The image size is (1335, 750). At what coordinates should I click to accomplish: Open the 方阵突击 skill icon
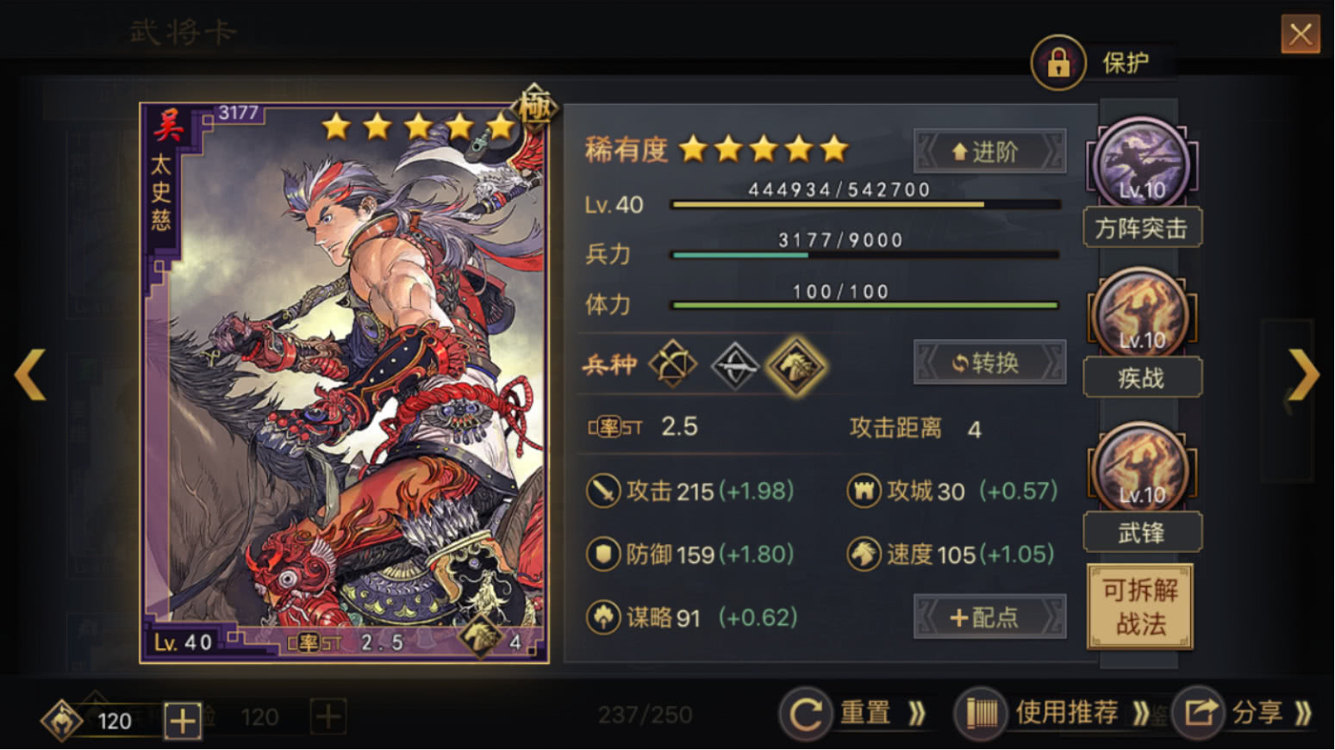(x=1141, y=164)
